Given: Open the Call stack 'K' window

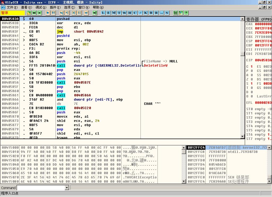Looking at the screenshot, I should 146,13.
